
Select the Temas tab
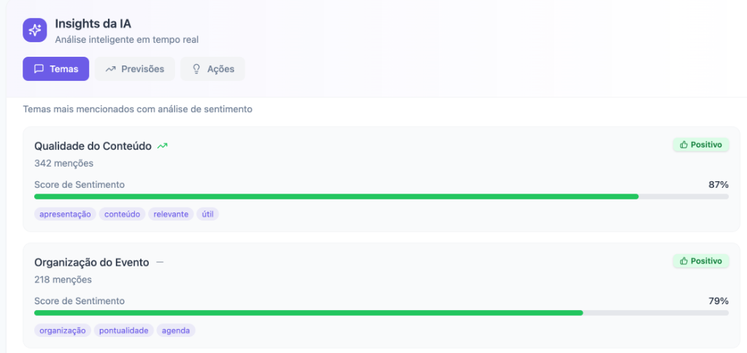(x=55, y=69)
